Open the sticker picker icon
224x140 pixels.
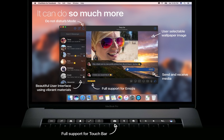tap(135, 81)
